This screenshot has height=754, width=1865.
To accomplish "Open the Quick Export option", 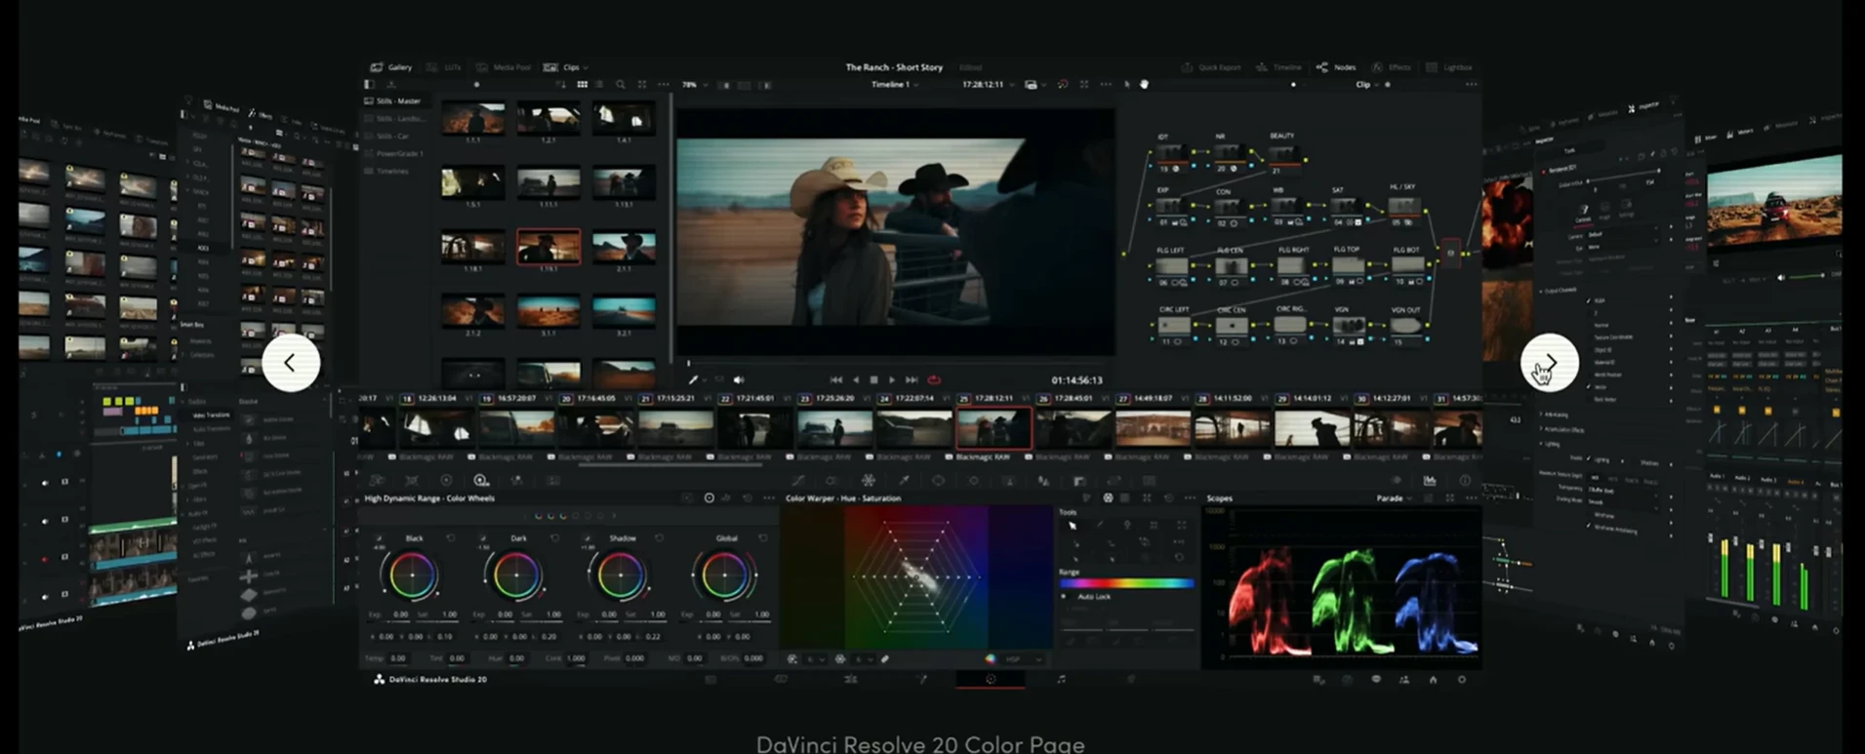I will point(1211,67).
